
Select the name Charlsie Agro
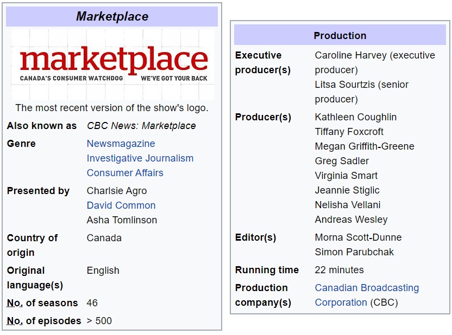(x=117, y=191)
